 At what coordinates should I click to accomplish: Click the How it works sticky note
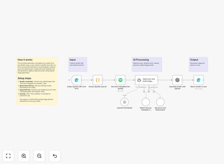click(37, 81)
